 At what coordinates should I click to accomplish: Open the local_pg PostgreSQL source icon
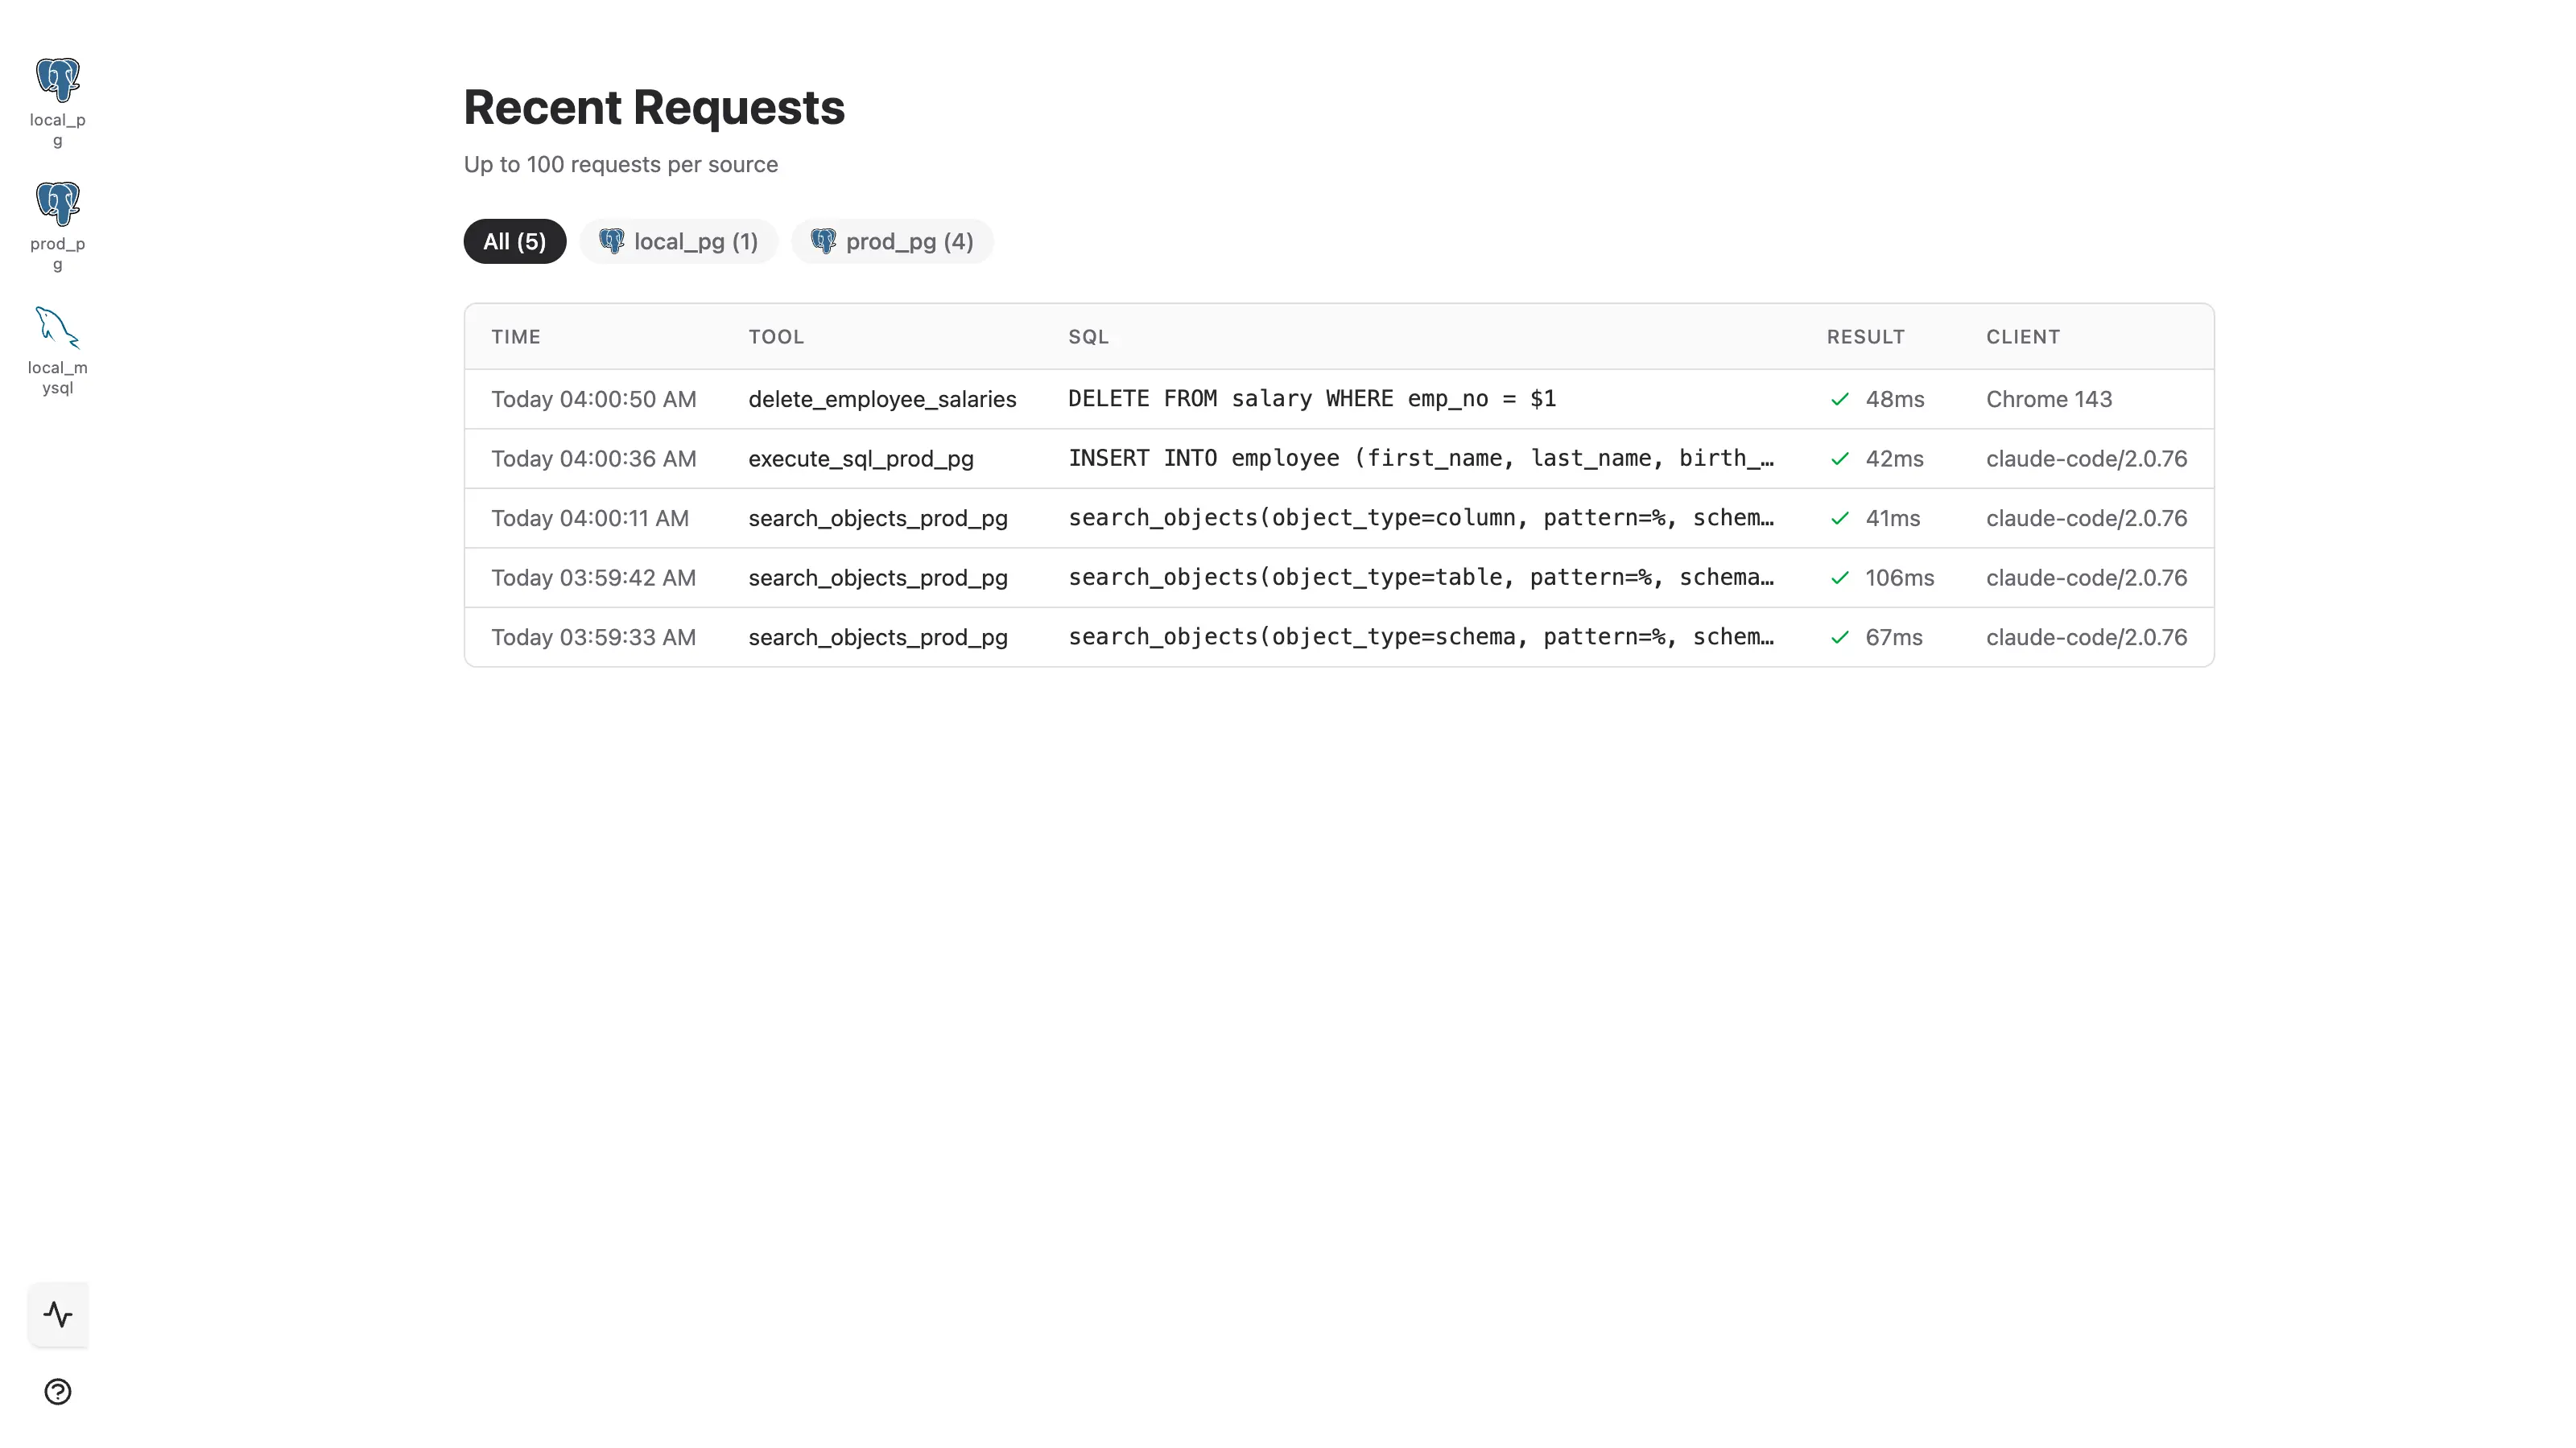click(x=57, y=81)
